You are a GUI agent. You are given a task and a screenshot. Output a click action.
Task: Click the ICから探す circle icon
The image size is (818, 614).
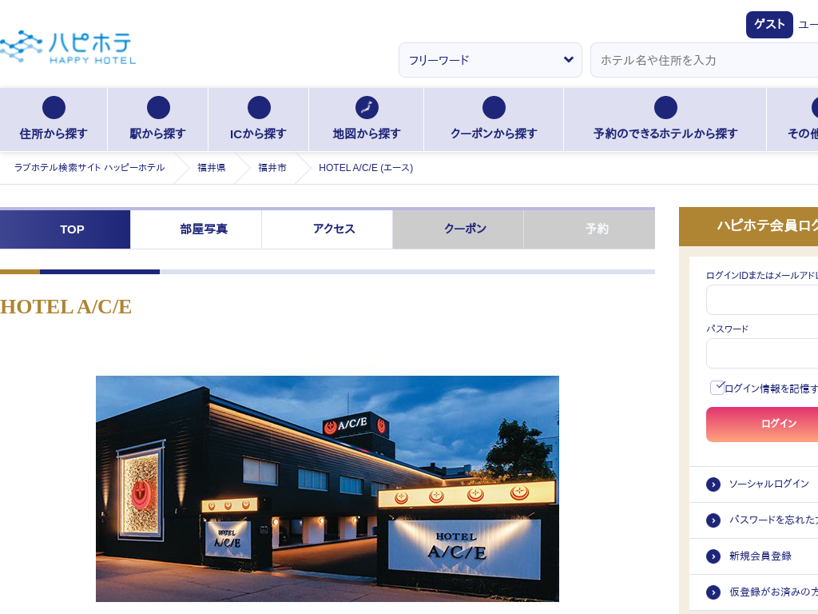coord(259,108)
